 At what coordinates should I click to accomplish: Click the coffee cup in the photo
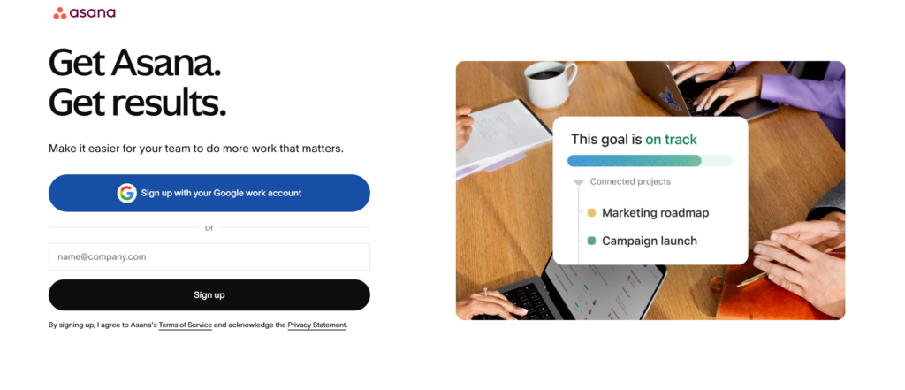(x=549, y=83)
